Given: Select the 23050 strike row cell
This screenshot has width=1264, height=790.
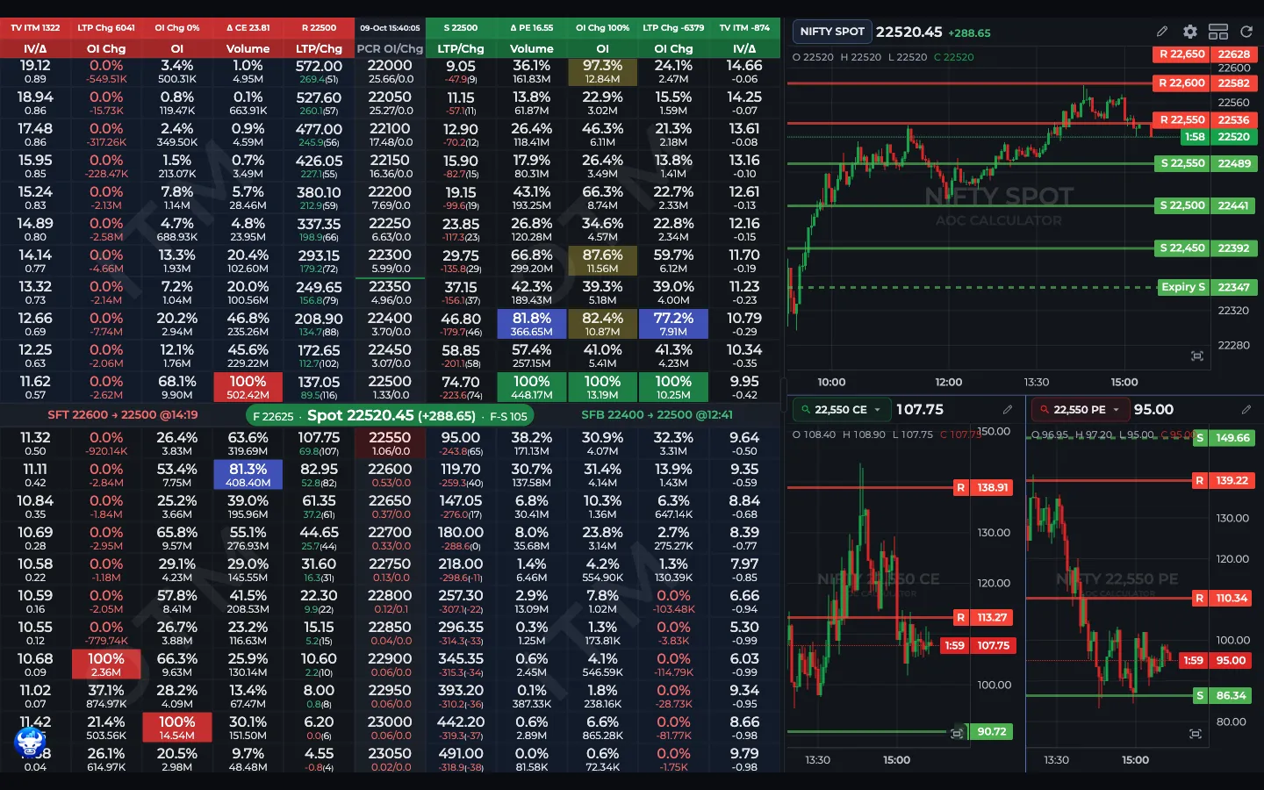Looking at the screenshot, I should (390, 760).
